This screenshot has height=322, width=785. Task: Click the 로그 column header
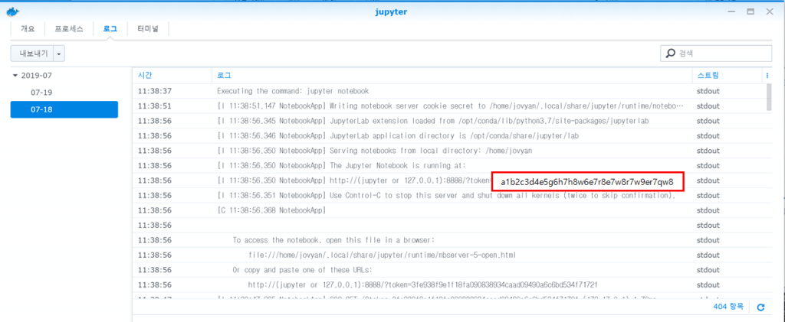(x=452, y=76)
